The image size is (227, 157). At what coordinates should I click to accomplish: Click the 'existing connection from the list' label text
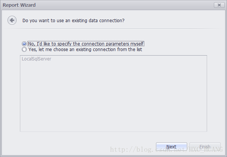pos(109,50)
